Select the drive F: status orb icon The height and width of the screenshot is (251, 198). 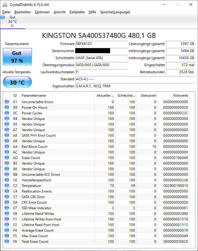[x=3, y=18]
